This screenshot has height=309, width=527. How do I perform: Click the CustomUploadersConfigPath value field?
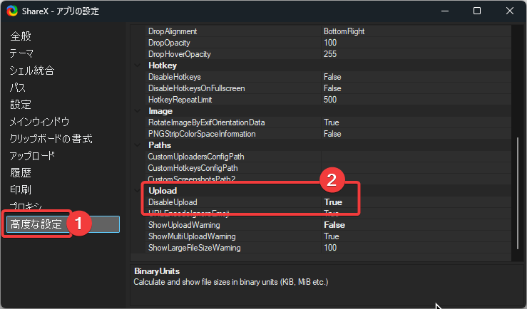(x=414, y=157)
